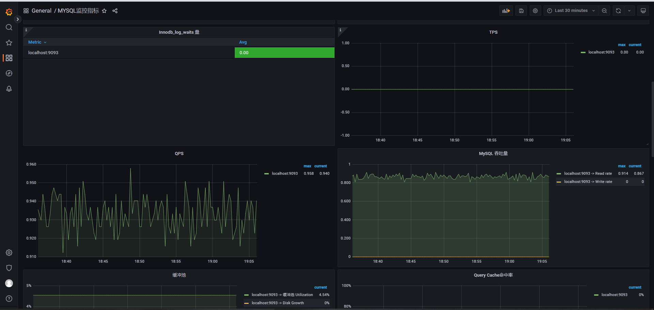Viewport: 654px width, 310px height.
Task: Open dashboard settings gear
Action: pyautogui.click(x=535, y=11)
